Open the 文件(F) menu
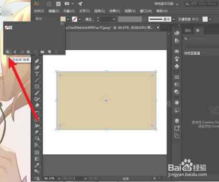The height and width of the screenshot is (182, 219). coord(39,11)
